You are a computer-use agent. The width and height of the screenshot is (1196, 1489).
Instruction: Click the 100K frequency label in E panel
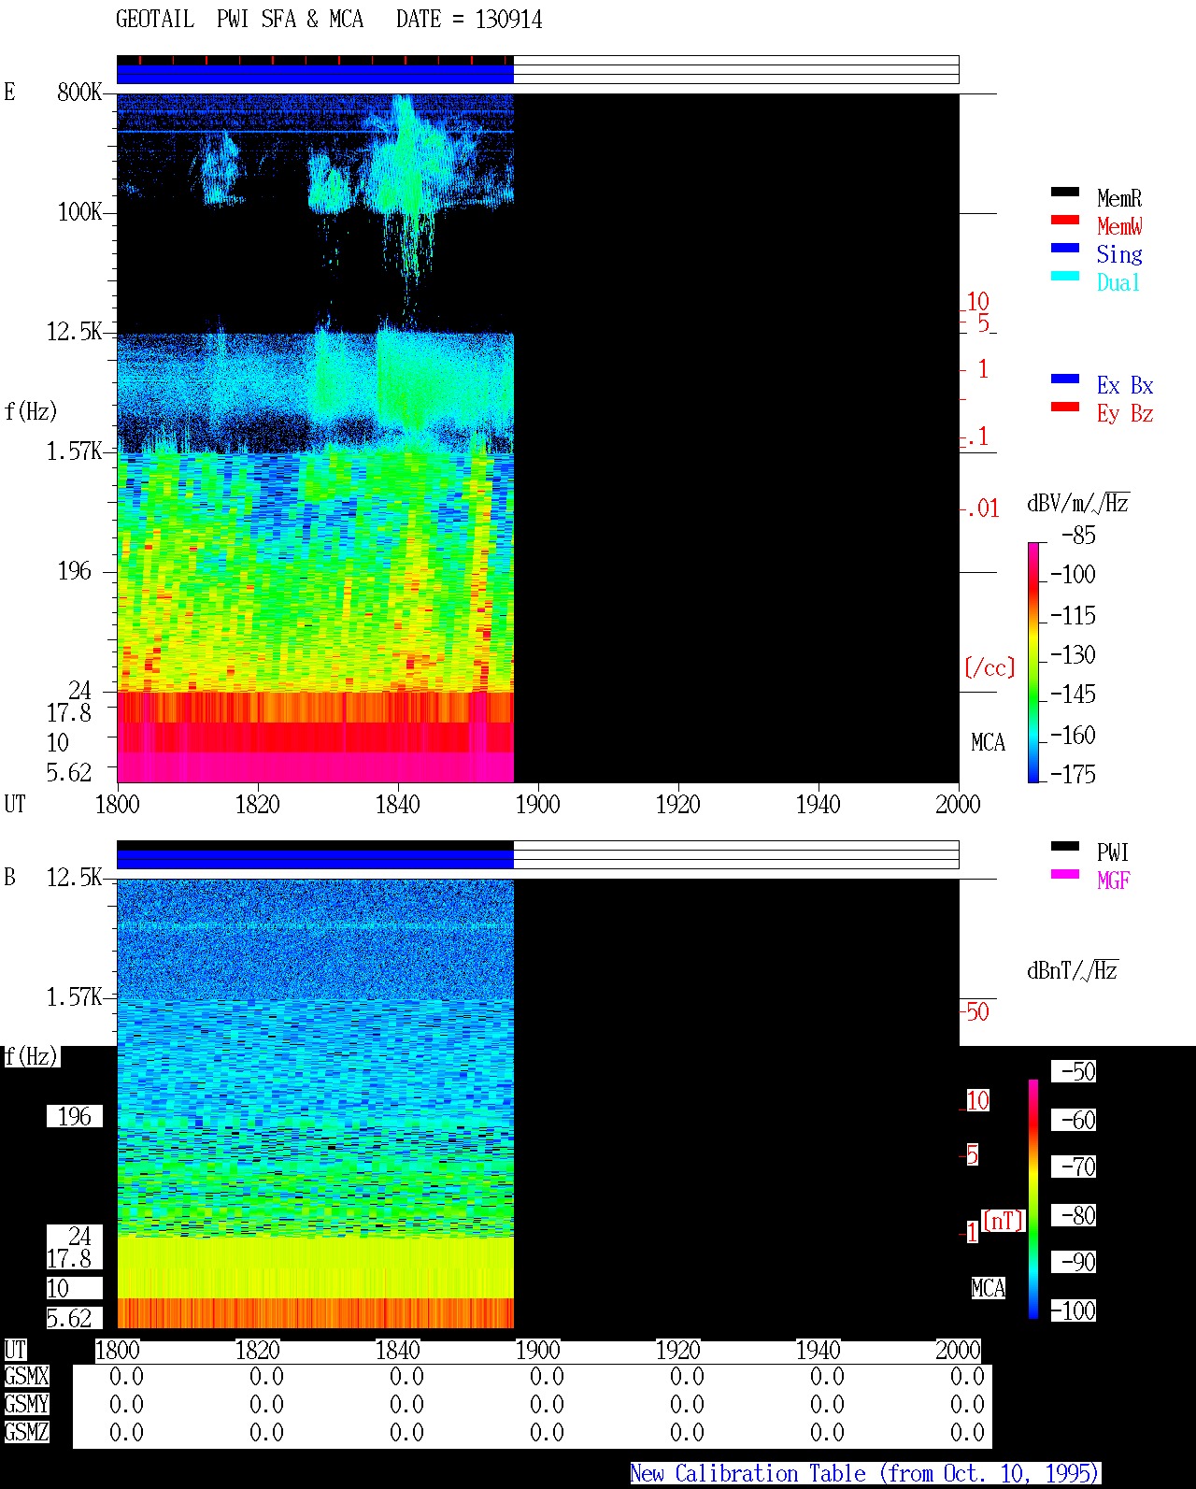[x=79, y=211]
